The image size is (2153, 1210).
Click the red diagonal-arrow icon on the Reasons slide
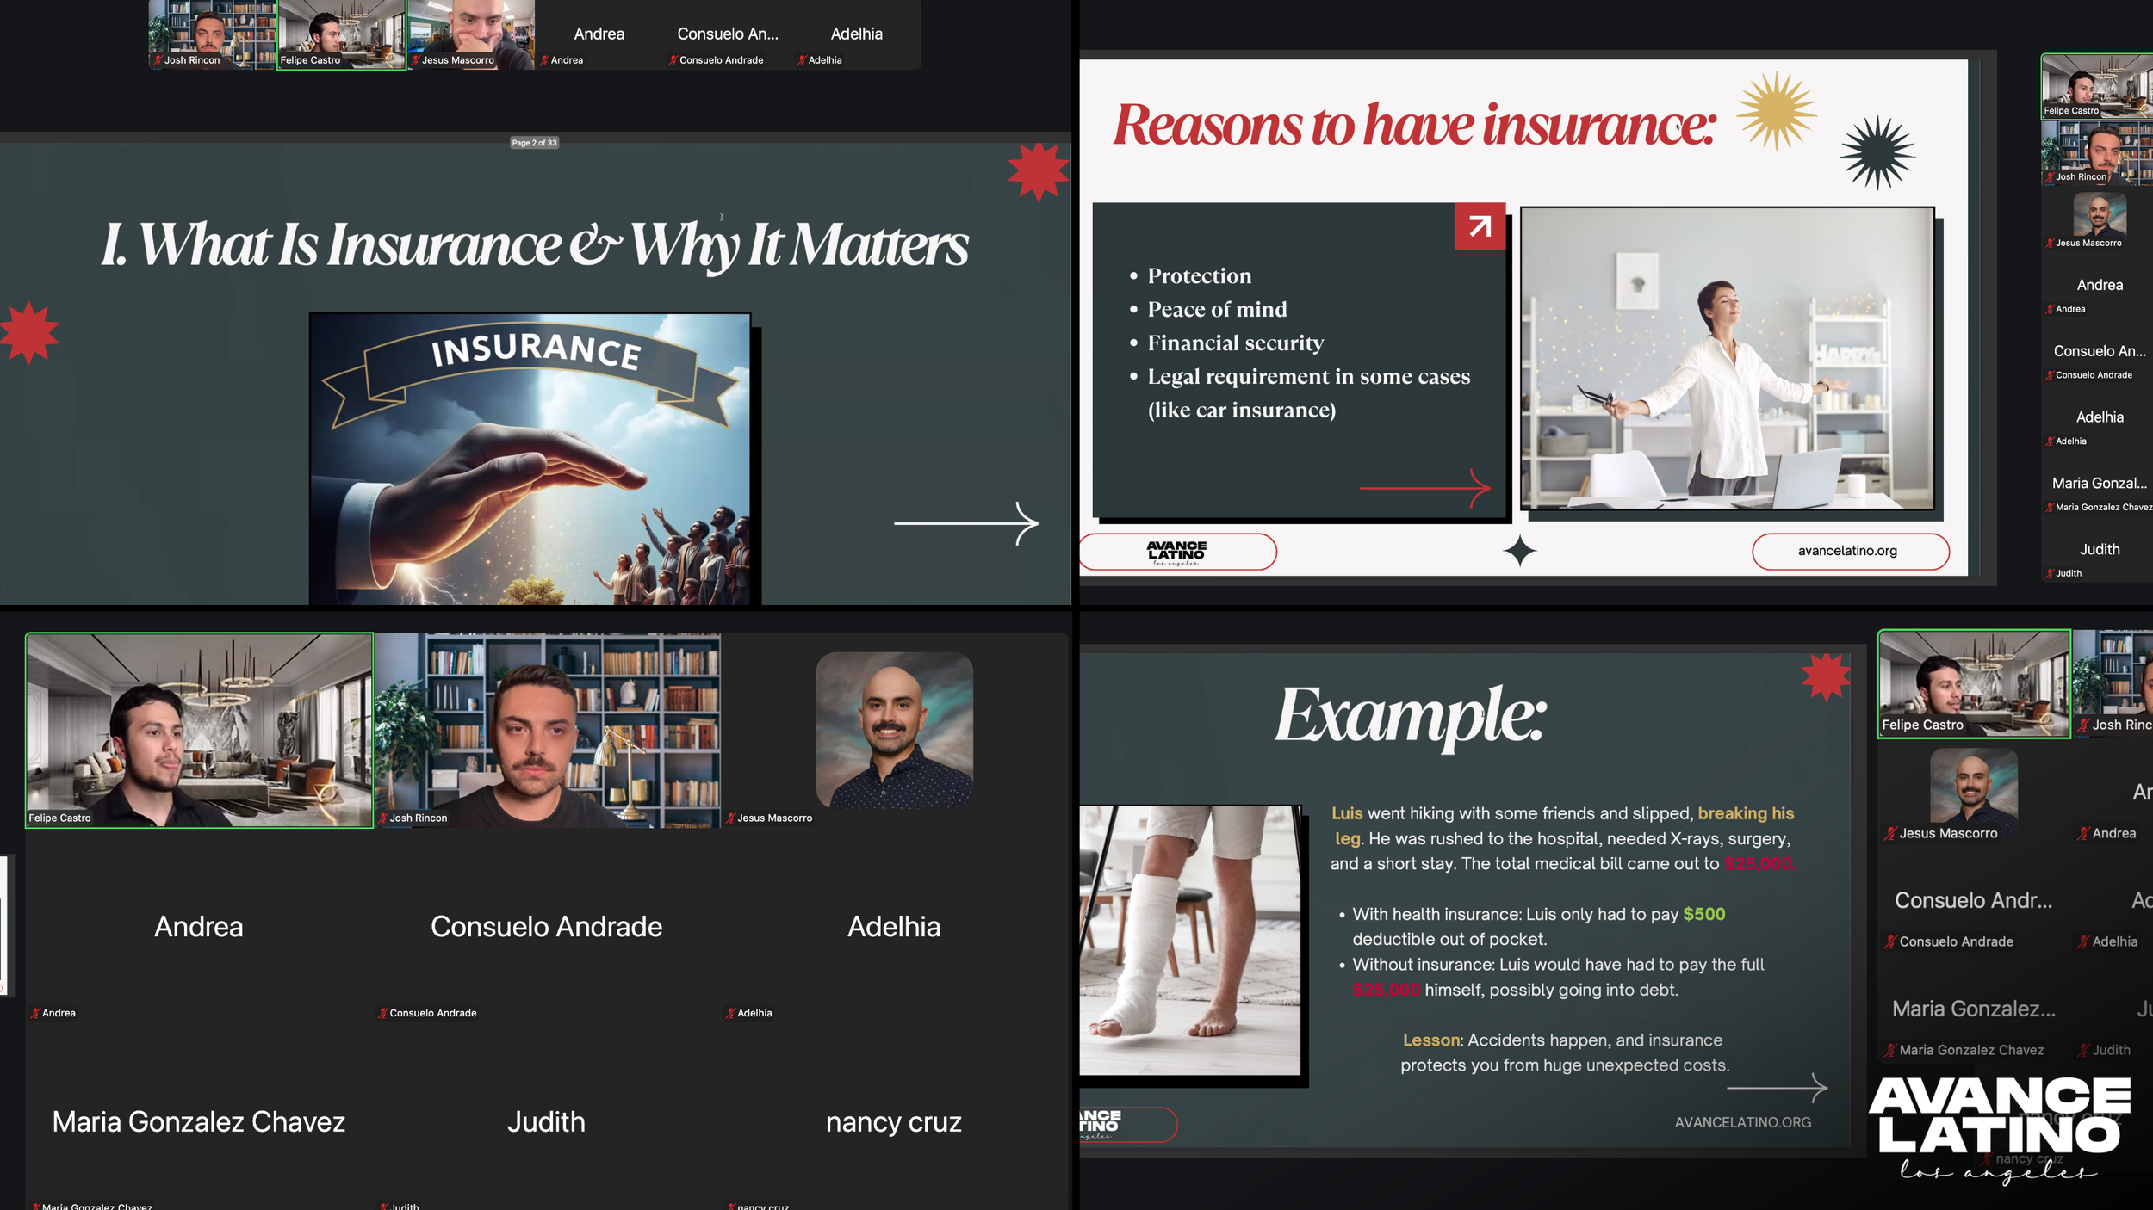point(1480,226)
